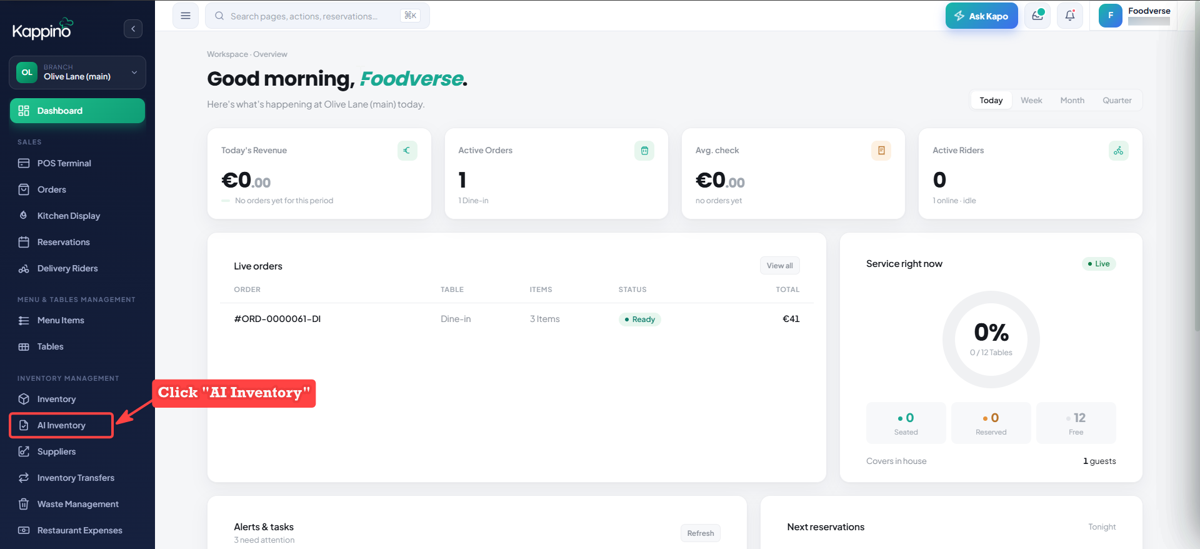Click the Active Orders bag icon
The width and height of the screenshot is (1200, 549).
tap(644, 151)
